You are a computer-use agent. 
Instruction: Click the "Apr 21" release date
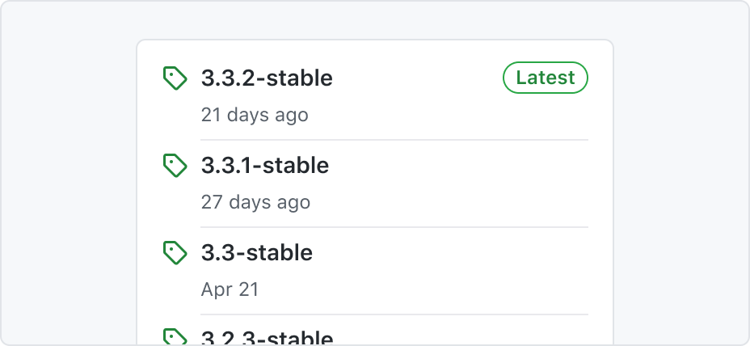230,289
